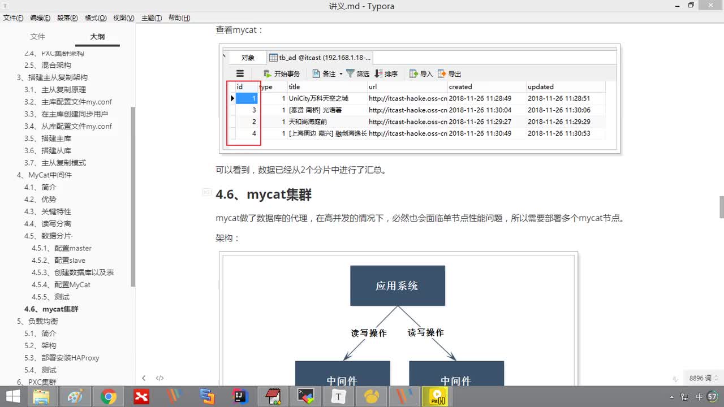Switch the input method with the 中 indicator
This screenshot has width=724, height=407.
pyautogui.click(x=700, y=397)
